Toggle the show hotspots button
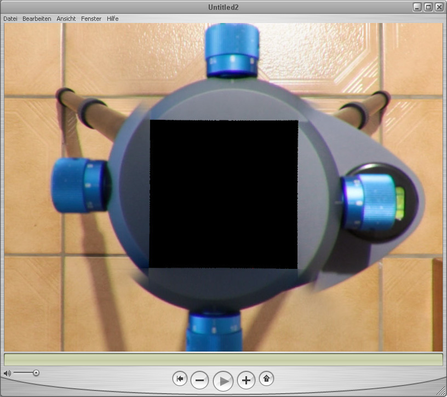 tap(266, 378)
